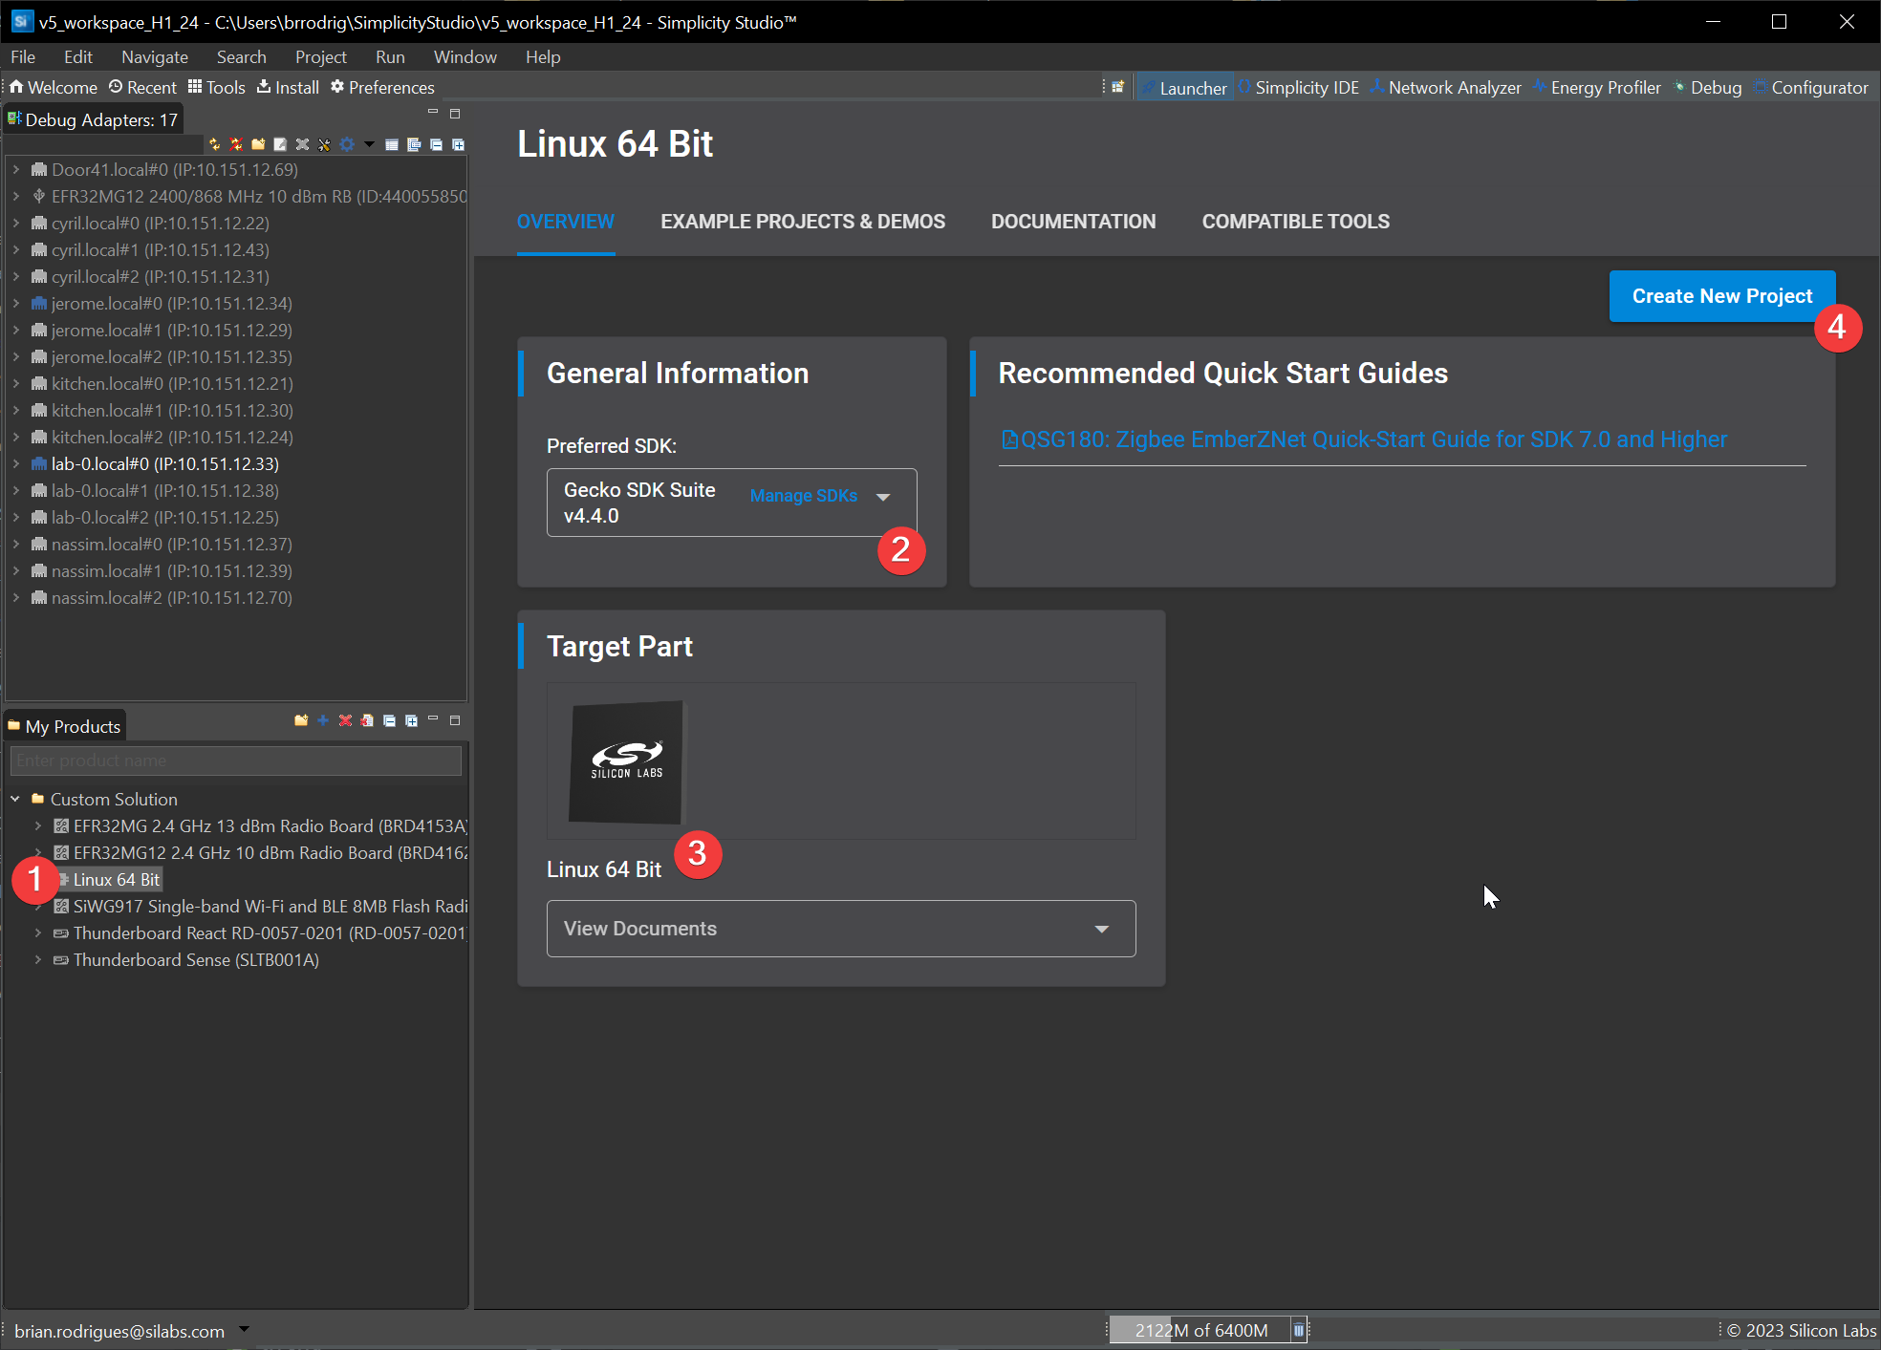This screenshot has height=1350, width=1881.
Task: Click the blue gear settings icon in Debug Adapters
Action: point(347,144)
